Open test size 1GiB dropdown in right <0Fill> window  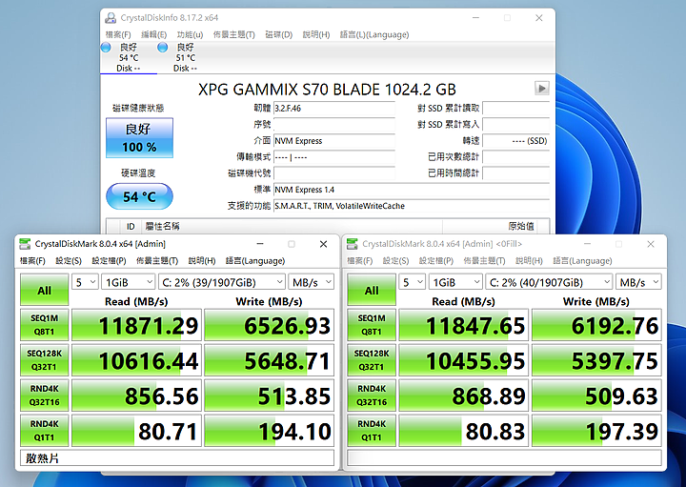[455, 282]
